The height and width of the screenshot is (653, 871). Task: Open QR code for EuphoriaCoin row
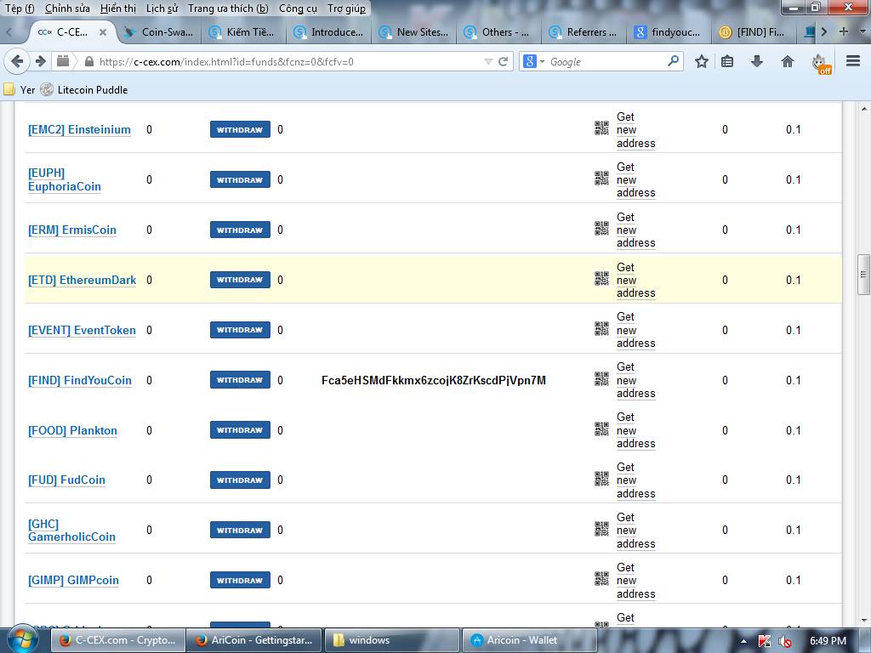point(601,179)
